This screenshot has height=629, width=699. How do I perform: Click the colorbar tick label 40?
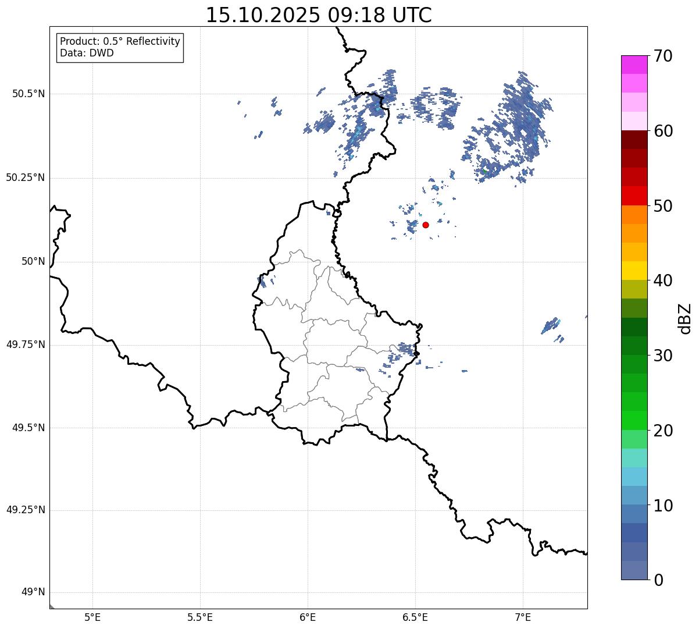[663, 280]
